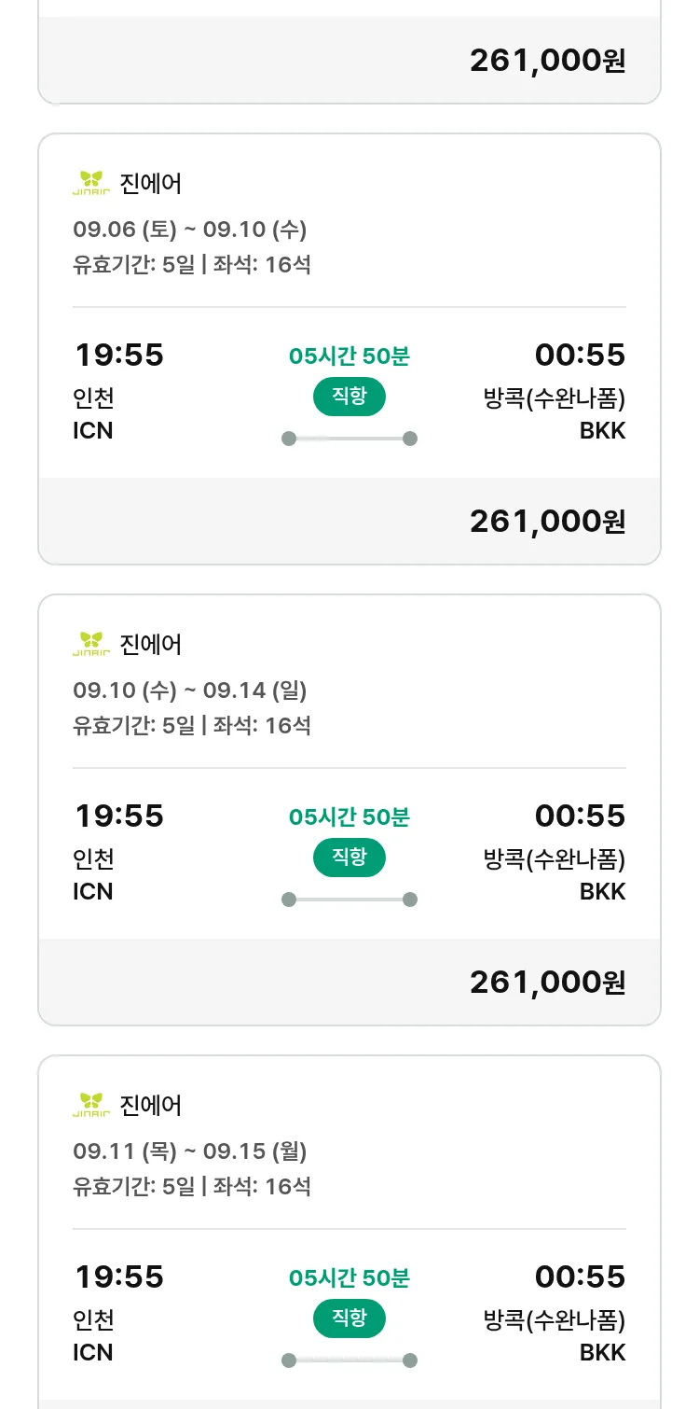This screenshot has width=699, height=1409.
Task: Tap 직항 badge on the 09.11–09.15 flight
Action: [x=349, y=1319]
